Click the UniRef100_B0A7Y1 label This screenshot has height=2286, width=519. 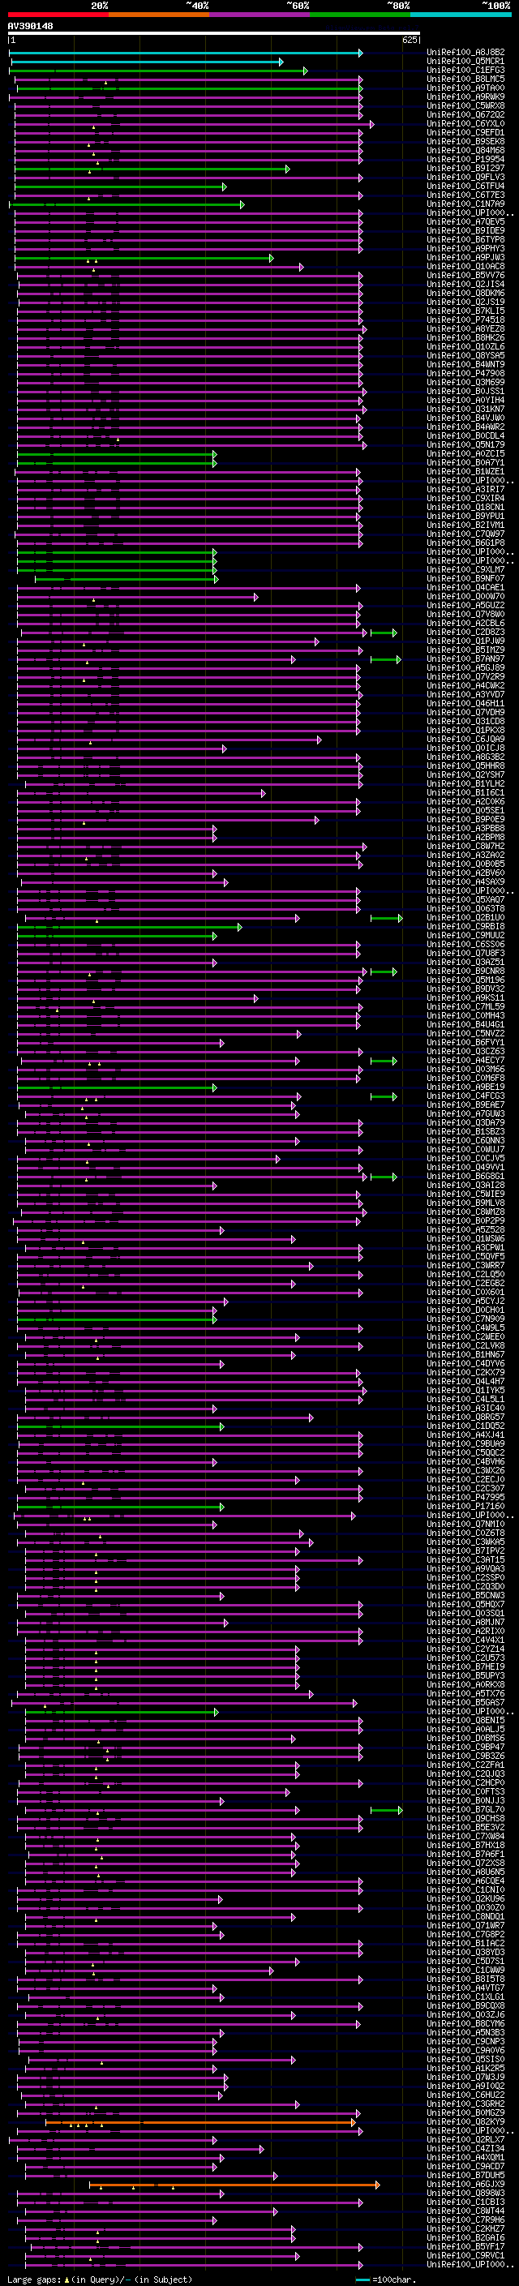[x=465, y=462]
